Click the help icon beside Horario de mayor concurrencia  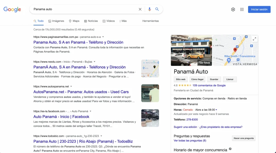pos(230,149)
